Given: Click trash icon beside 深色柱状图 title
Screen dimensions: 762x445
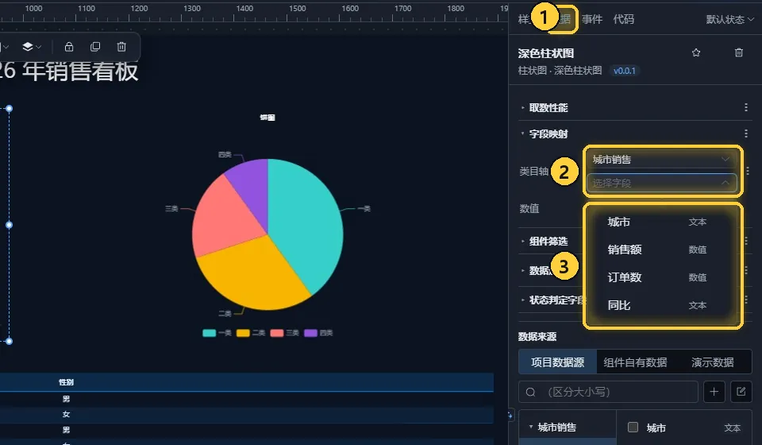Looking at the screenshot, I should pyautogui.click(x=739, y=52).
